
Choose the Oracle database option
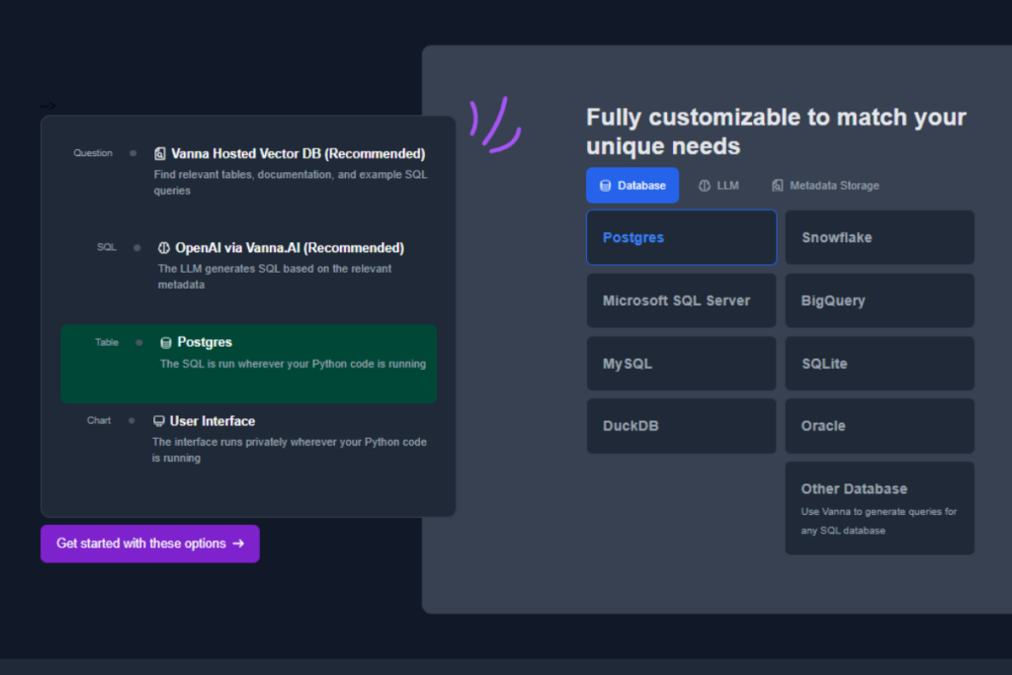[x=880, y=426]
